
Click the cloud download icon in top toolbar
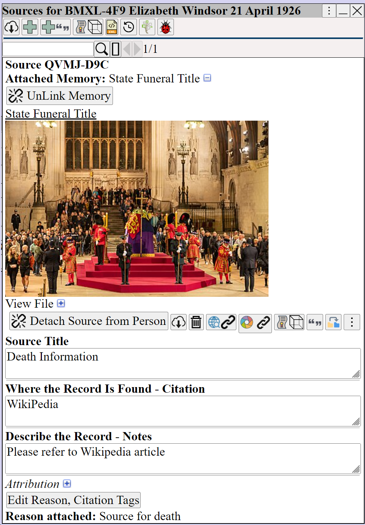[x=12, y=27]
